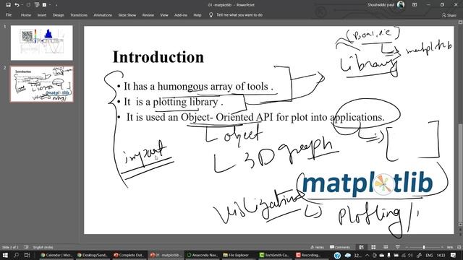Click the vertical scrollbar of the slide pane
Screen dimensions: 463x260
pyautogui.click(x=460, y=173)
